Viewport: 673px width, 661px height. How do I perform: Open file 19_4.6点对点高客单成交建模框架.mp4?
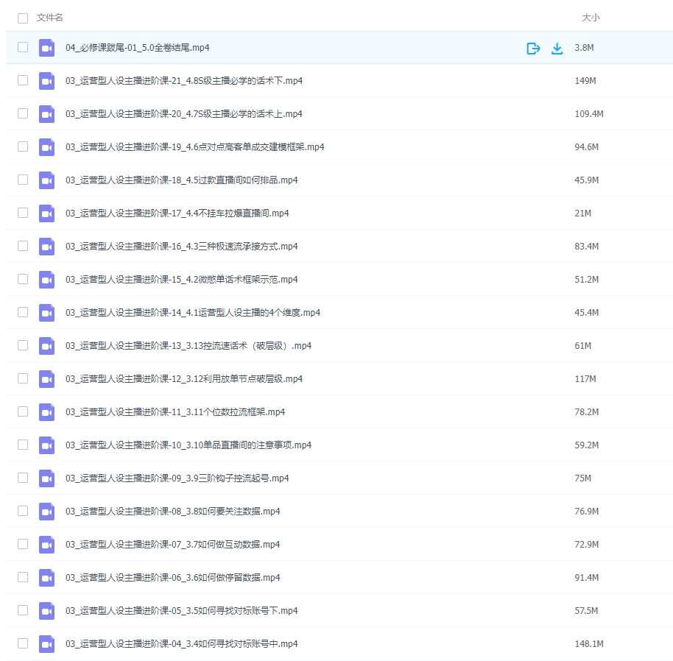coord(194,147)
